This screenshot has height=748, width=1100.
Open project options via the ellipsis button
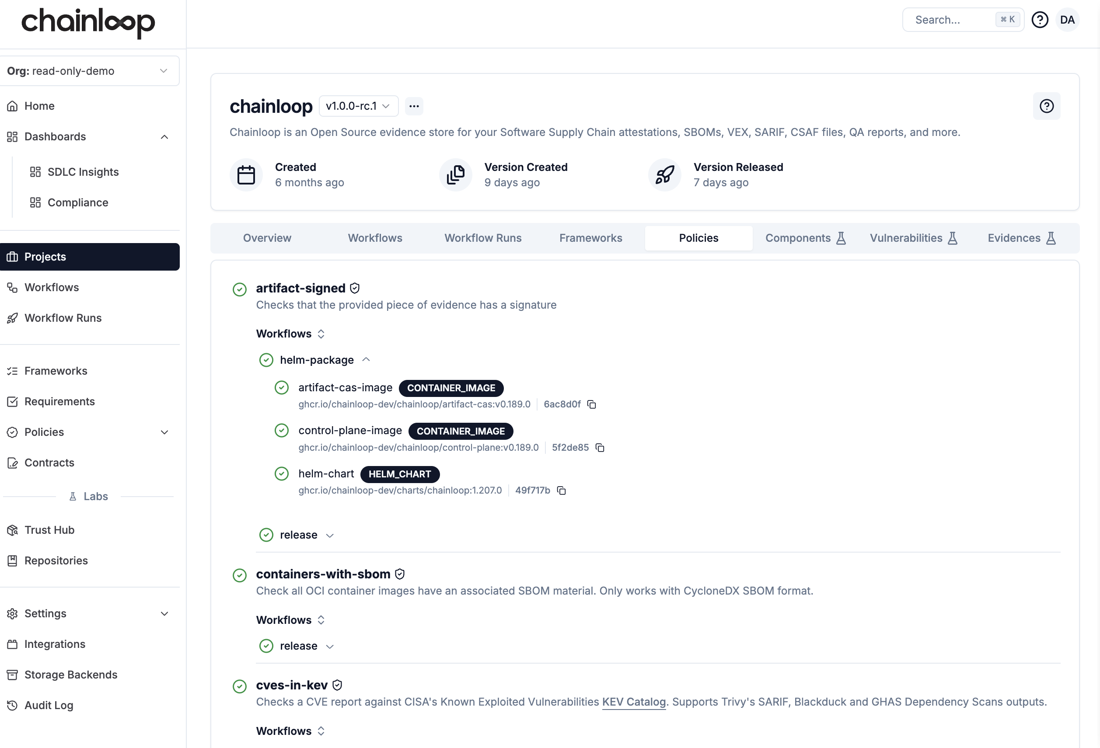click(414, 106)
